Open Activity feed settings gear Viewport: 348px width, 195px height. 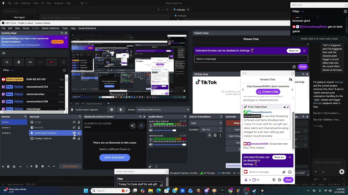coord(64,70)
